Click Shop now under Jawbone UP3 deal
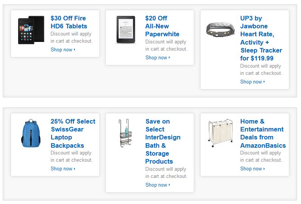The image size is (301, 204). (x=251, y=82)
